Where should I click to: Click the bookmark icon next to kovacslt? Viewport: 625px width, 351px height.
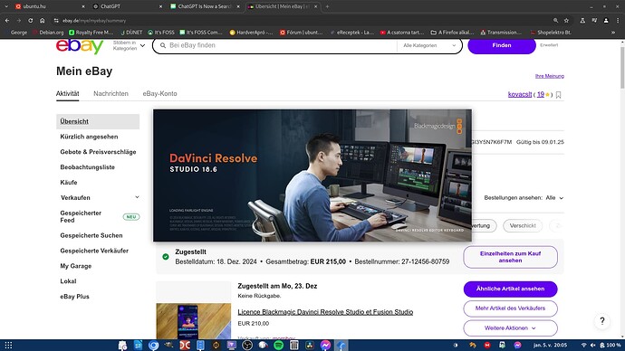coord(559,95)
